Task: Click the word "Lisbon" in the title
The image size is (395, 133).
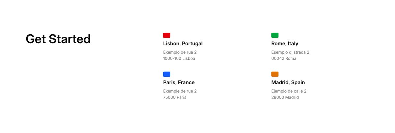Action: (x=171, y=44)
